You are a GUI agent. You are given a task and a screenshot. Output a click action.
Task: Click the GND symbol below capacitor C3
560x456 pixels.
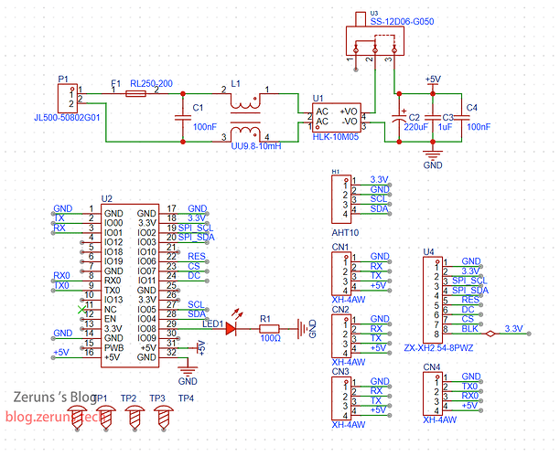tap(433, 156)
